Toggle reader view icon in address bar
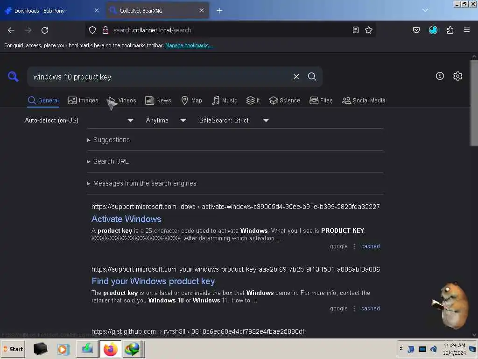 point(355,30)
